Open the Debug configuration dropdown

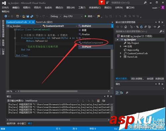[56, 16]
